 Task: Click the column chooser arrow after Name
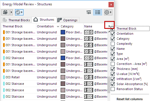109,26
